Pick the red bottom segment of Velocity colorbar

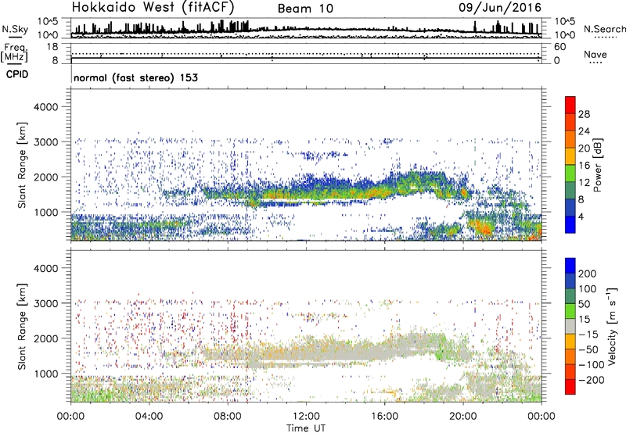pyautogui.click(x=570, y=387)
